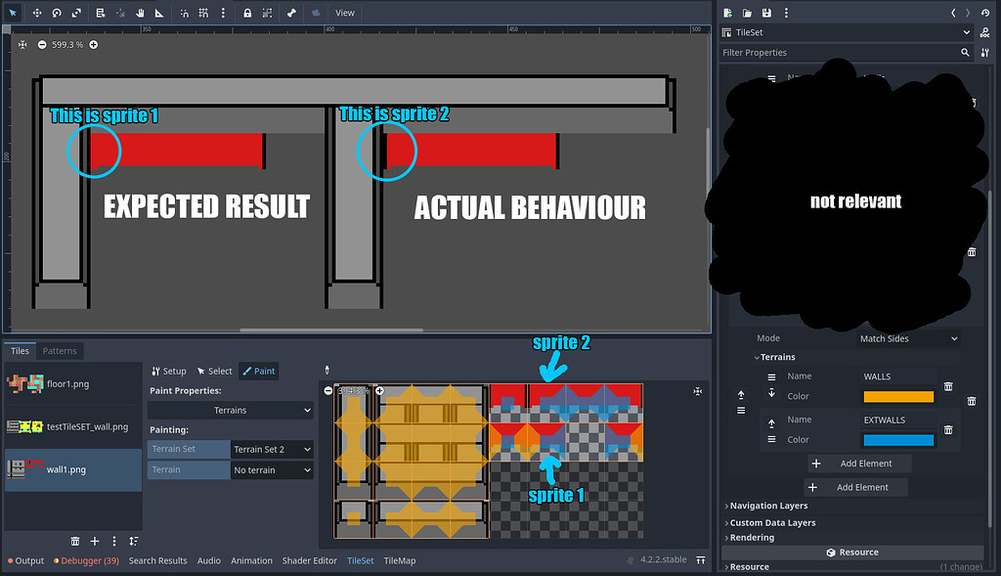Click the trash icon below the source list
Screen dimensions: 1001x576
click(x=75, y=540)
